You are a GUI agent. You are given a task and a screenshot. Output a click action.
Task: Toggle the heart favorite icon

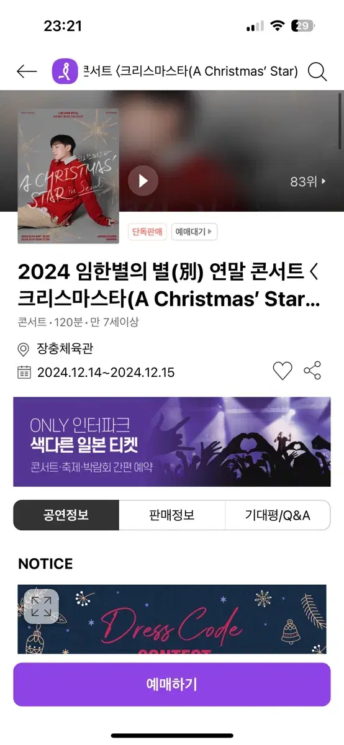click(x=283, y=371)
